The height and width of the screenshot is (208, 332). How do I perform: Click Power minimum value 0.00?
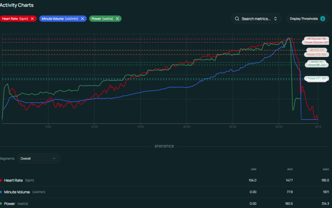(253, 203)
